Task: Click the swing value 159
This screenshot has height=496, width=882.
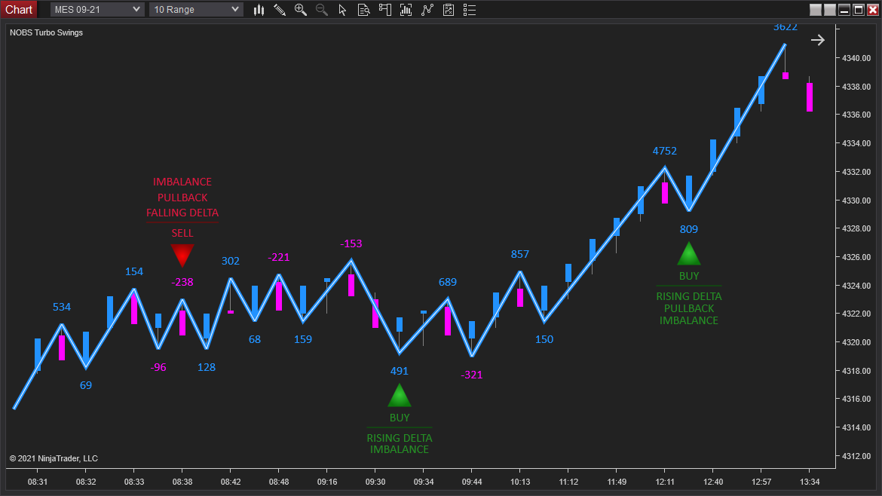Action: 302,339
